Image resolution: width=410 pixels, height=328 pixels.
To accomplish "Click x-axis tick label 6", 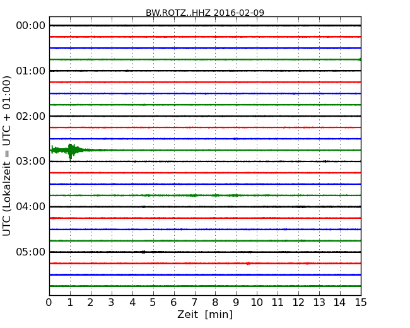I will (x=173, y=303).
